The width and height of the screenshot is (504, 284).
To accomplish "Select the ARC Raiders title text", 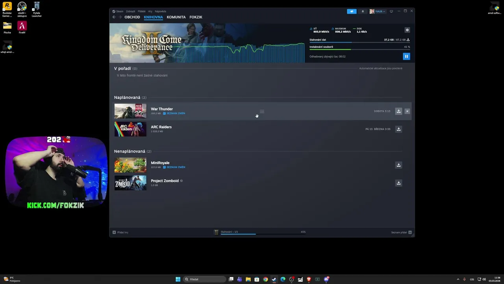I will pos(161,127).
